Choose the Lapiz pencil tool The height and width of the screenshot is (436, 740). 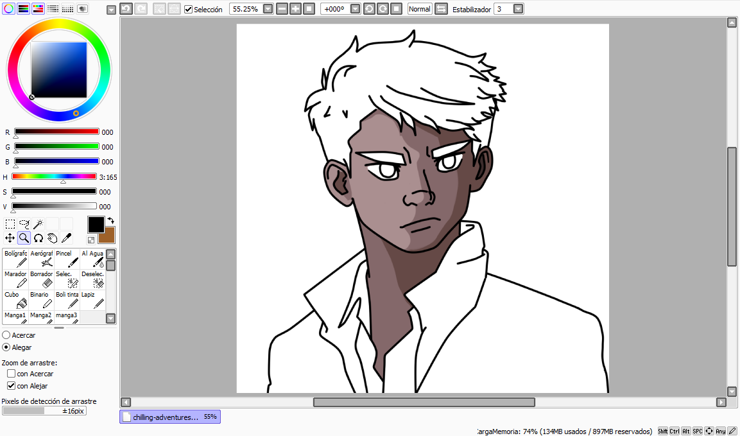coord(92,300)
